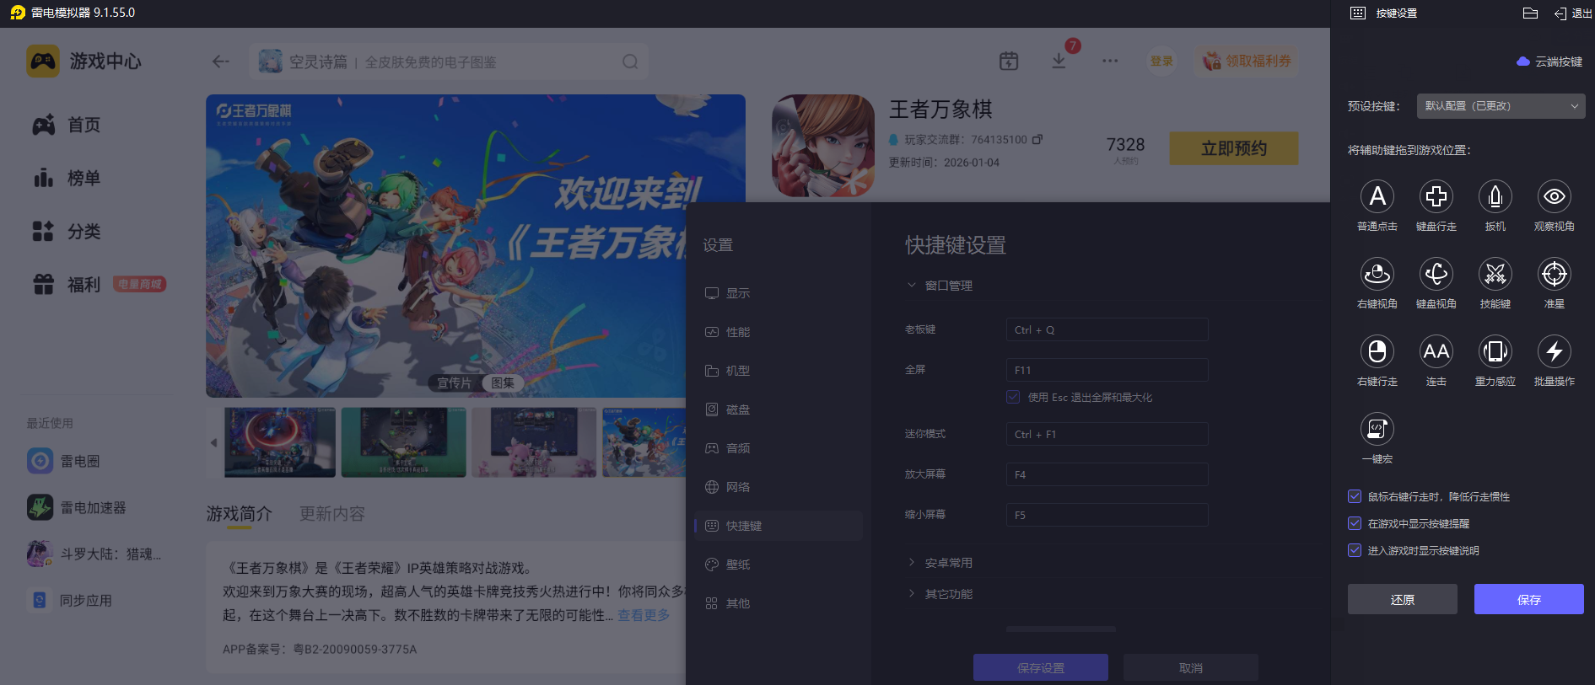Click the 立即预约 reserve button

1234,148
